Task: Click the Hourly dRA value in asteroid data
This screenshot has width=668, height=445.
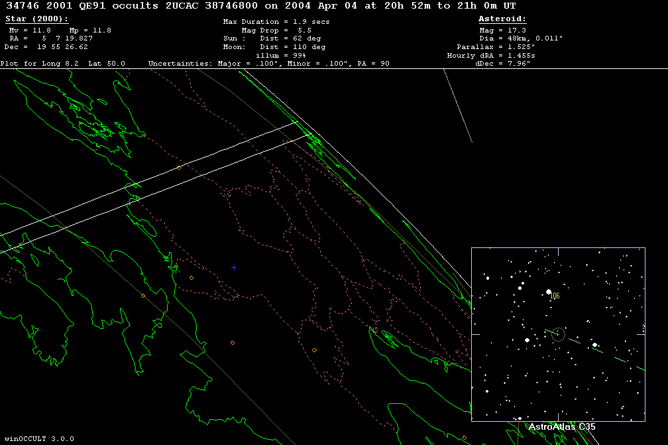Action: pyautogui.click(x=490, y=56)
